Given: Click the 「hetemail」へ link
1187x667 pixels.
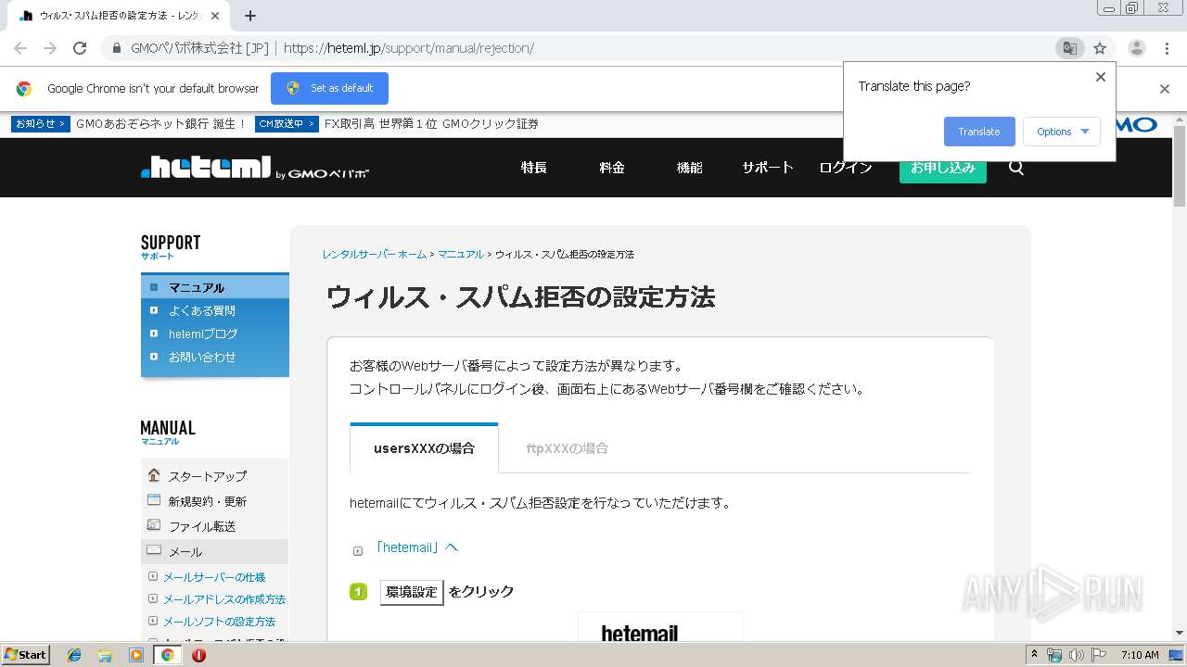Looking at the screenshot, I should [x=415, y=547].
